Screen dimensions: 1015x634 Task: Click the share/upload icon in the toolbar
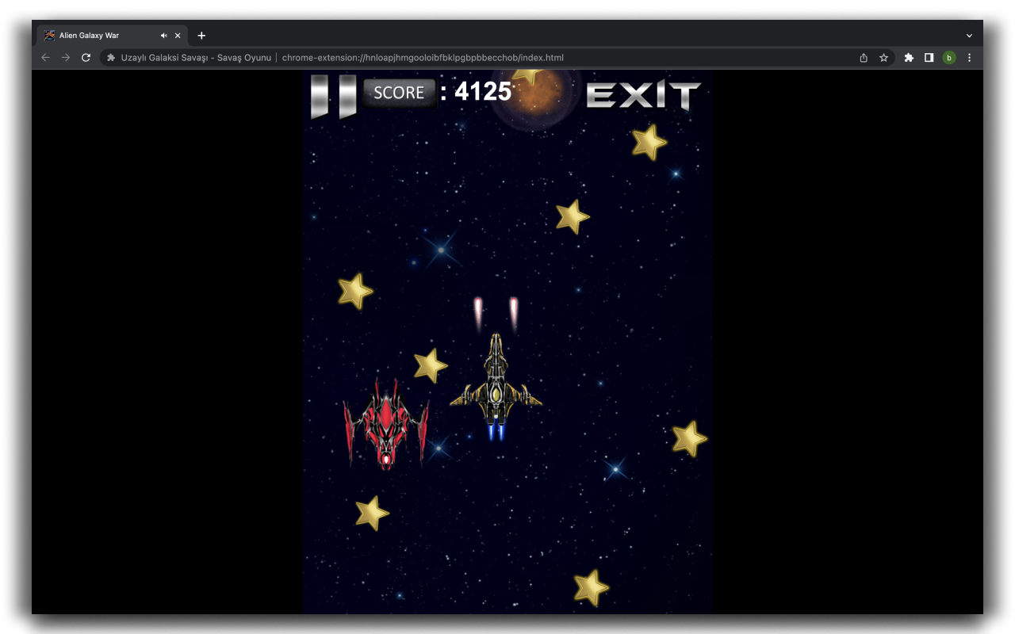click(863, 57)
